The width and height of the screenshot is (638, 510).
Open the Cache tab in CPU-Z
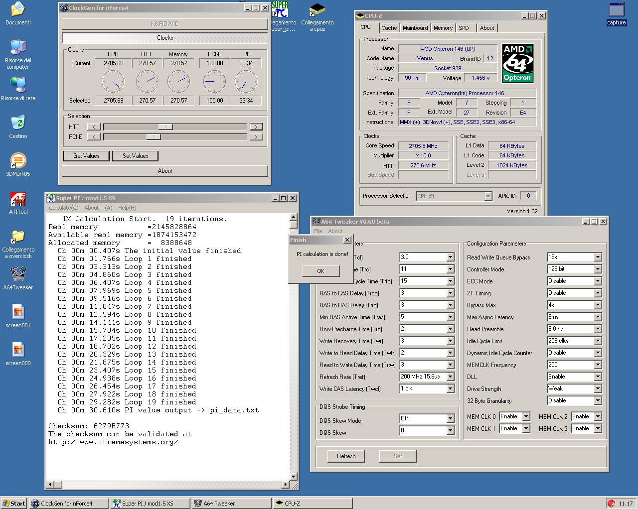pyautogui.click(x=389, y=28)
